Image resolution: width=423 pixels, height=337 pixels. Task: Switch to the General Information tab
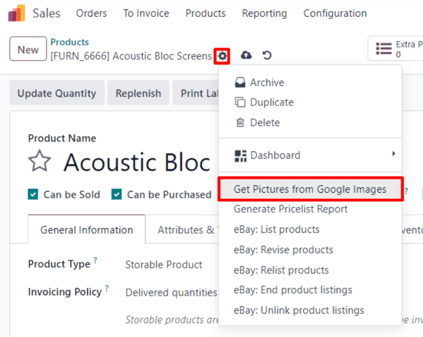tap(87, 230)
